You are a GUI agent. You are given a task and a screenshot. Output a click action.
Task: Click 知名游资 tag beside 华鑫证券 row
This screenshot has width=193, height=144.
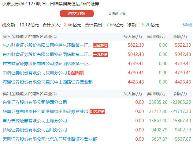click(97, 111)
